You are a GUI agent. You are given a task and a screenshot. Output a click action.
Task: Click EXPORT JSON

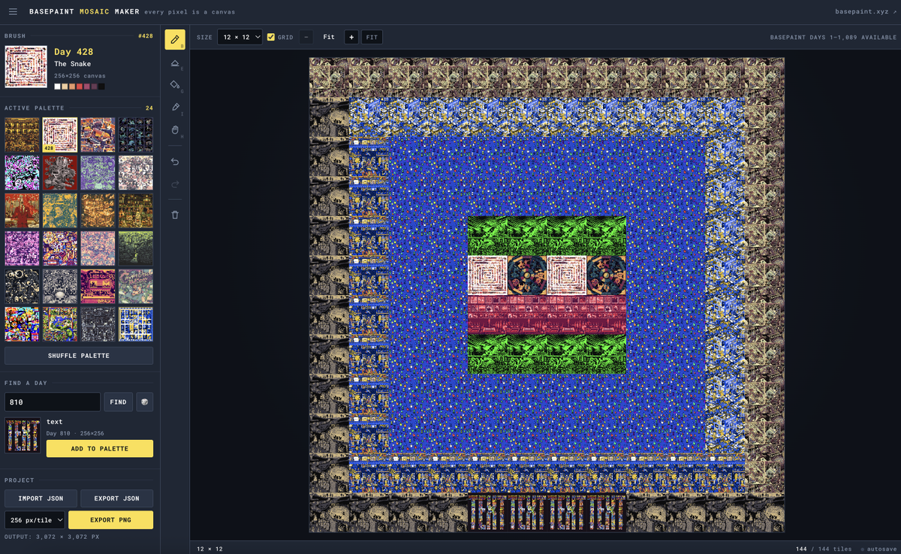[117, 498]
